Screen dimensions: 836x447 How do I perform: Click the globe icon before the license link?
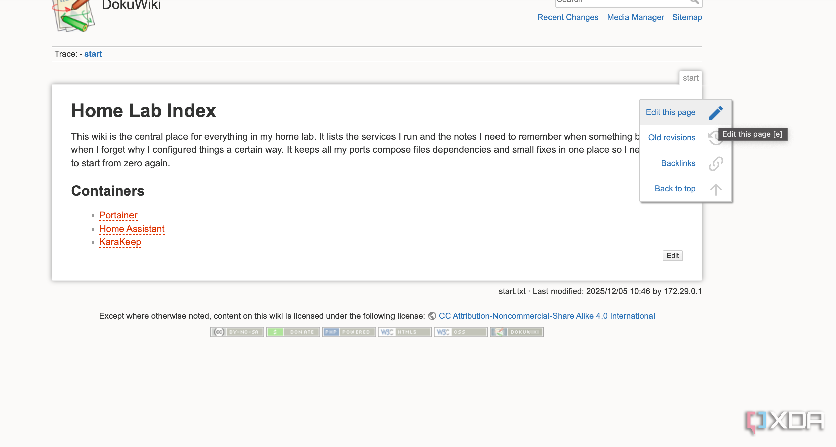pyautogui.click(x=432, y=316)
